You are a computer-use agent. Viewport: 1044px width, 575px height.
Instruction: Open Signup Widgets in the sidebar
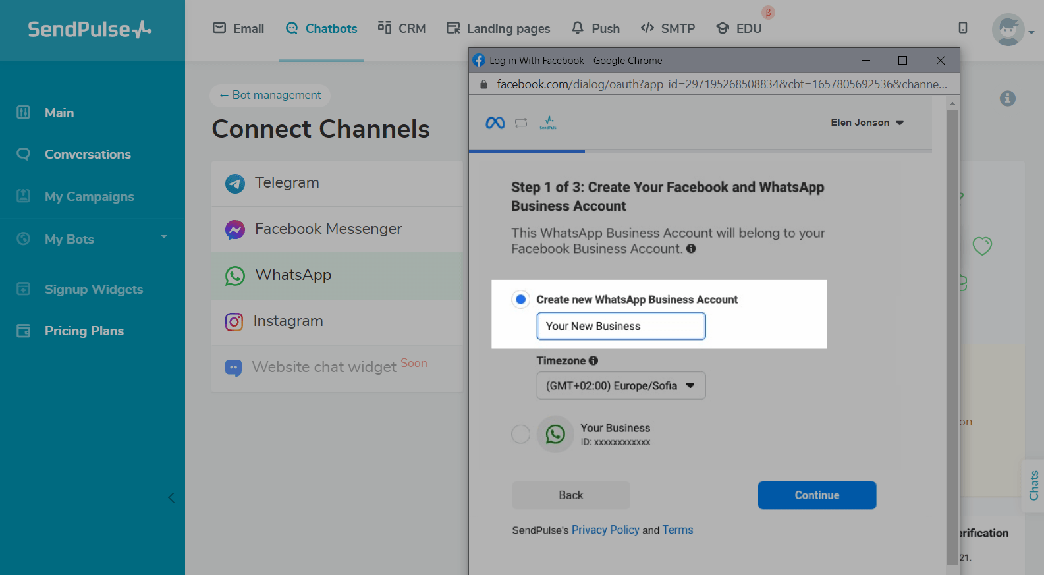click(x=92, y=289)
